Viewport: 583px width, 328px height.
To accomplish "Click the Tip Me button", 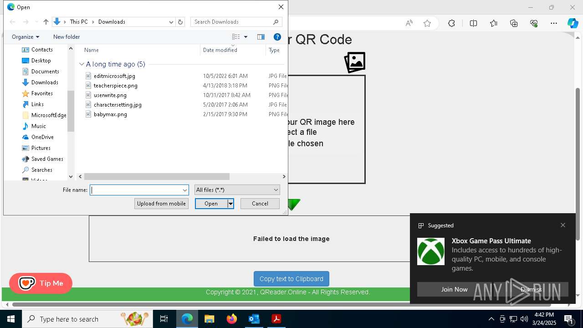I will (41, 283).
